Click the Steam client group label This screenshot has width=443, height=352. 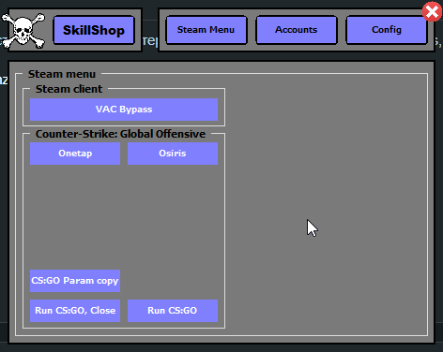click(x=69, y=89)
